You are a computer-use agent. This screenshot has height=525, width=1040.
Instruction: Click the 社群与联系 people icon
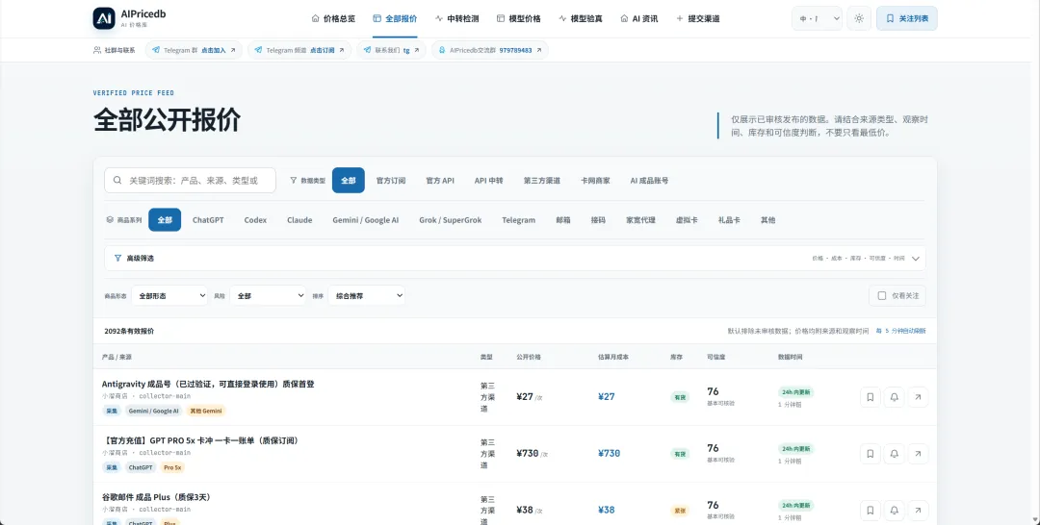click(x=97, y=50)
